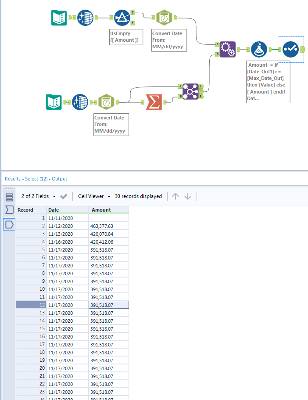Open the Cell Viewer dropdown
308x400 pixels.
click(x=94, y=196)
